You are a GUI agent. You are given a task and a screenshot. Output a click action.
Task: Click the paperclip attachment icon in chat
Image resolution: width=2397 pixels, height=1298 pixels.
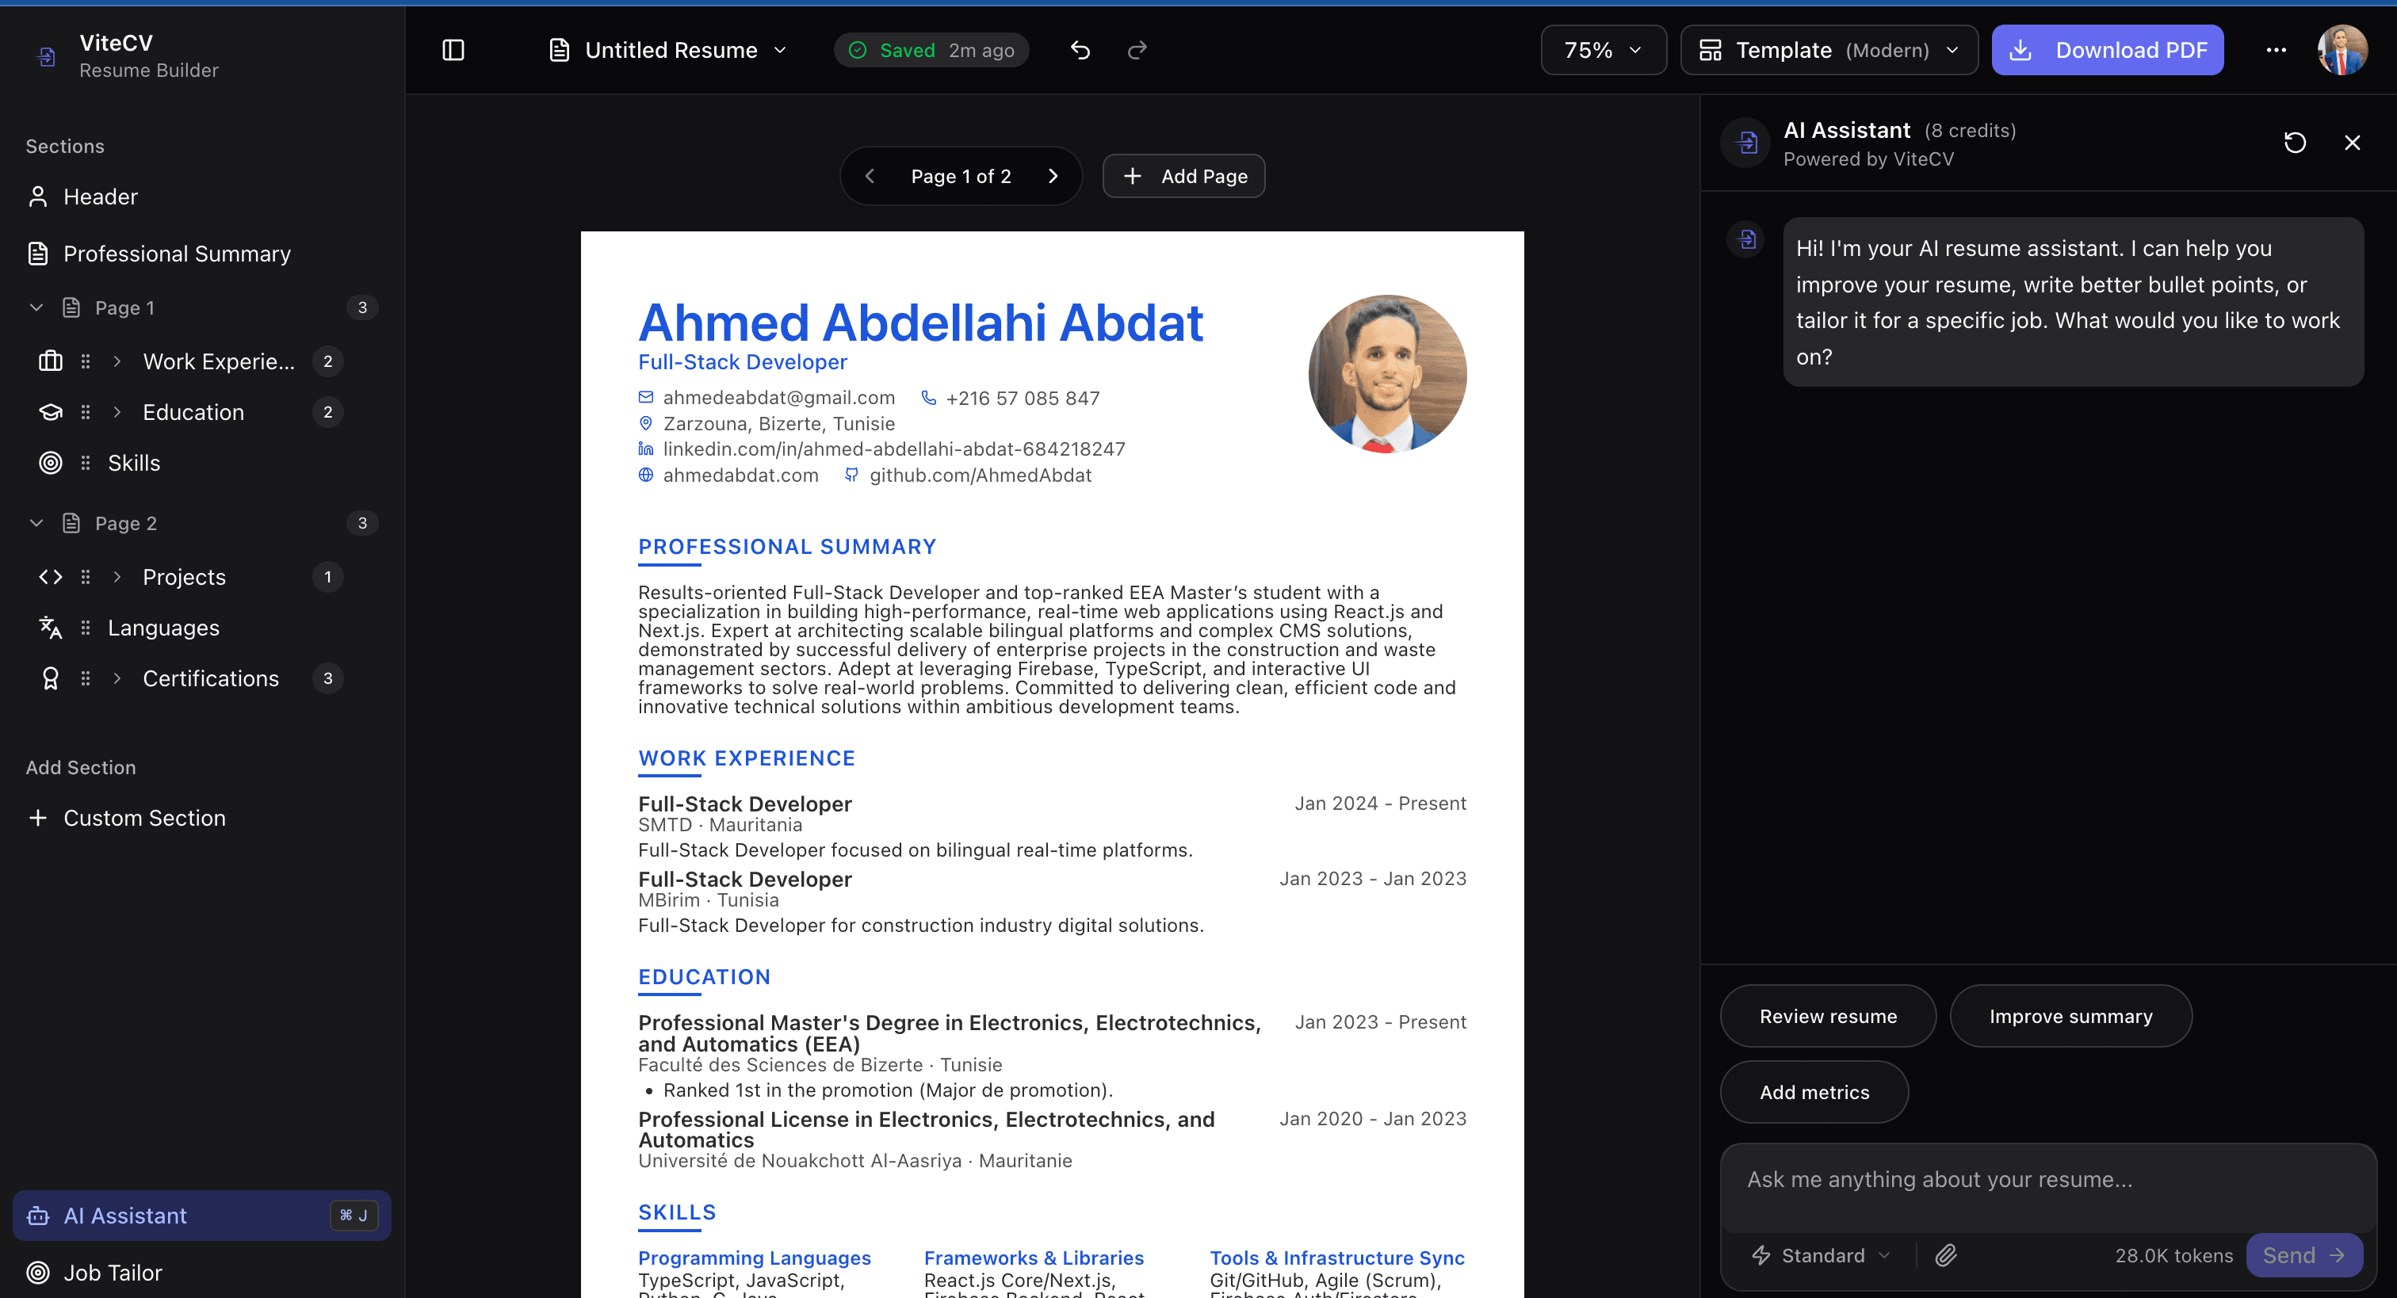(1947, 1254)
